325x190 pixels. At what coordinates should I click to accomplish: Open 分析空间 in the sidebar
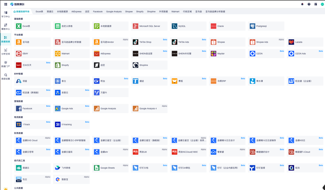click(x=6, y=52)
